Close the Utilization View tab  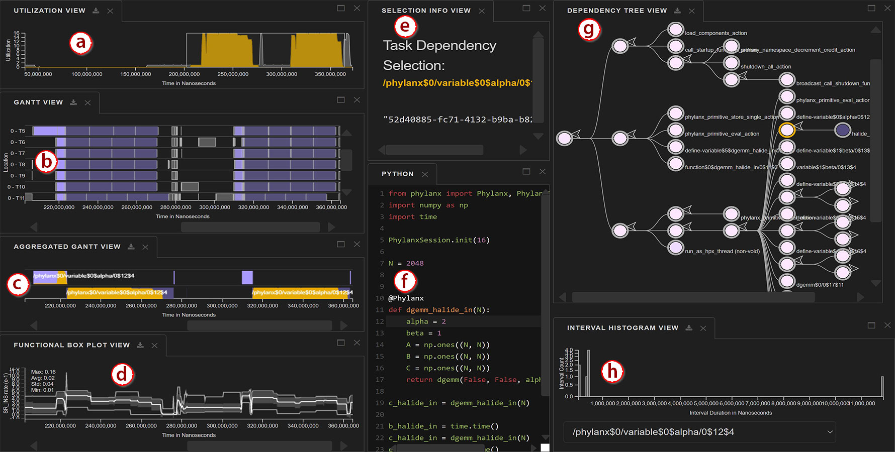tap(110, 11)
